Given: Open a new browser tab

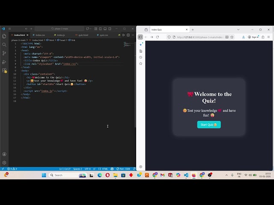Looking at the screenshot, I should pyautogui.click(x=193, y=29).
